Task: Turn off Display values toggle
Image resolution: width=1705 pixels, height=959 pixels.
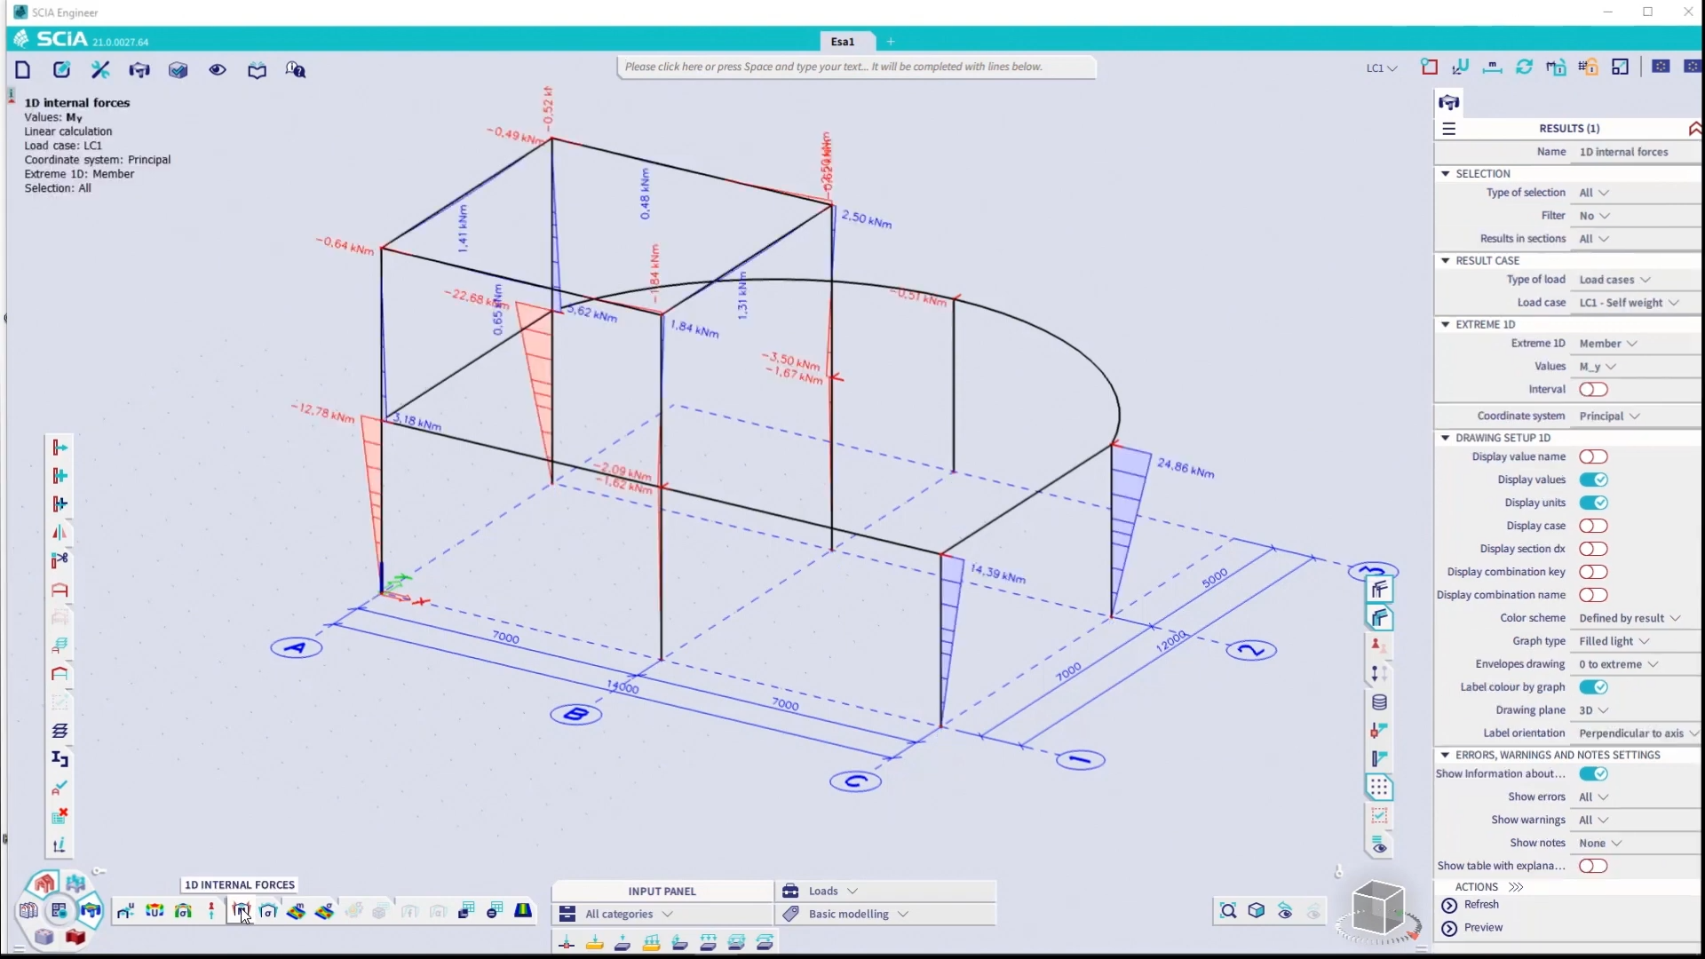Action: tap(1593, 479)
